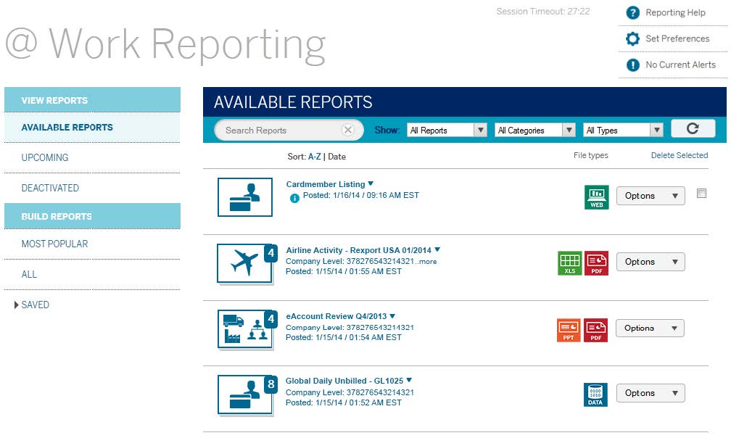The image size is (731, 438).
Task: Click the Delete Selected link
Action: (x=680, y=155)
